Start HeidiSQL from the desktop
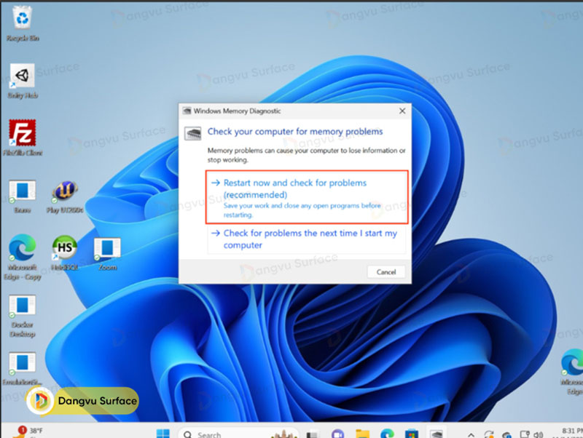 click(x=64, y=247)
